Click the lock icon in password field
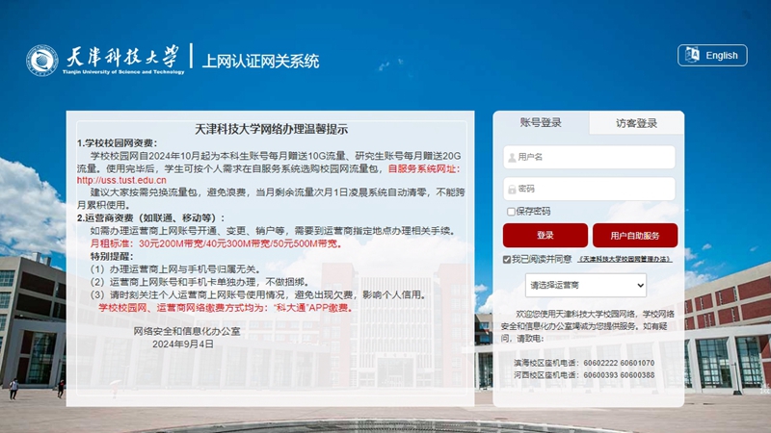The width and height of the screenshot is (771, 433). pyautogui.click(x=511, y=189)
